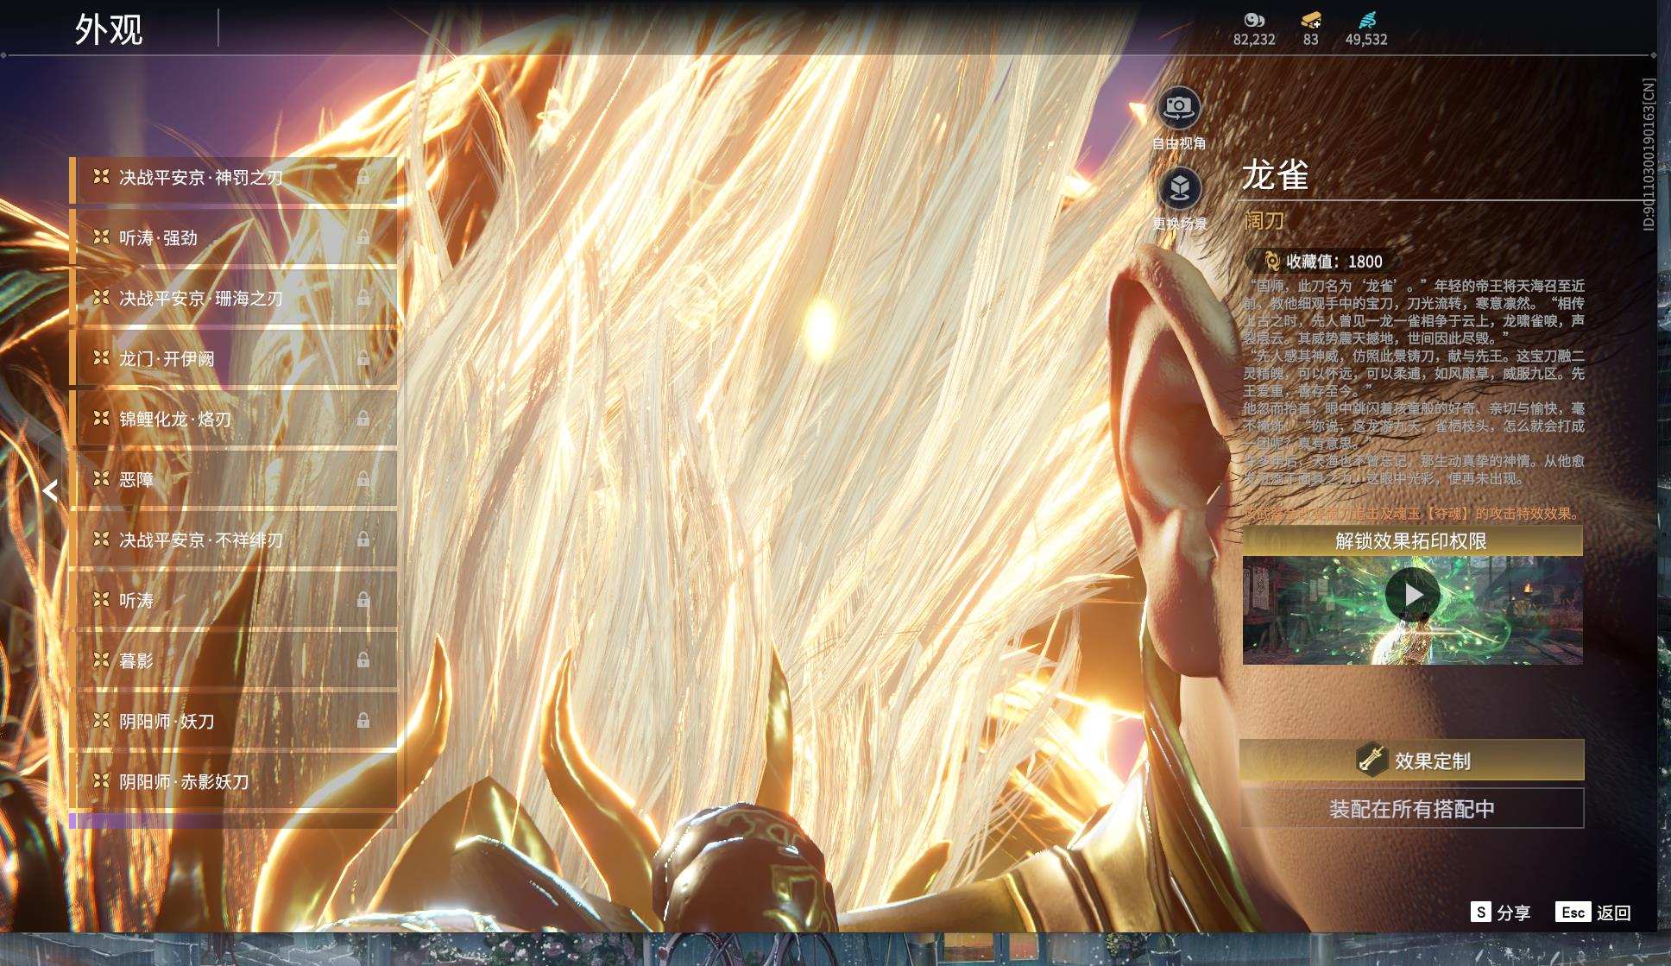Screen dimensions: 1671x966
Task: Click the gold coin currency icon above 82,232
Action: [x=1254, y=20]
